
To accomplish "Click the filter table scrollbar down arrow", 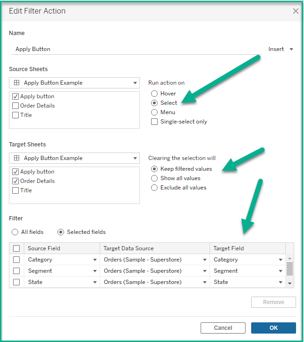I will [290, 283].
